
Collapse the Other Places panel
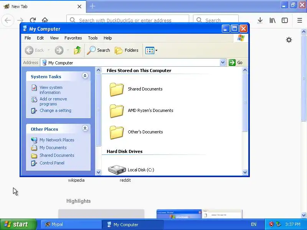coord(85,128)
